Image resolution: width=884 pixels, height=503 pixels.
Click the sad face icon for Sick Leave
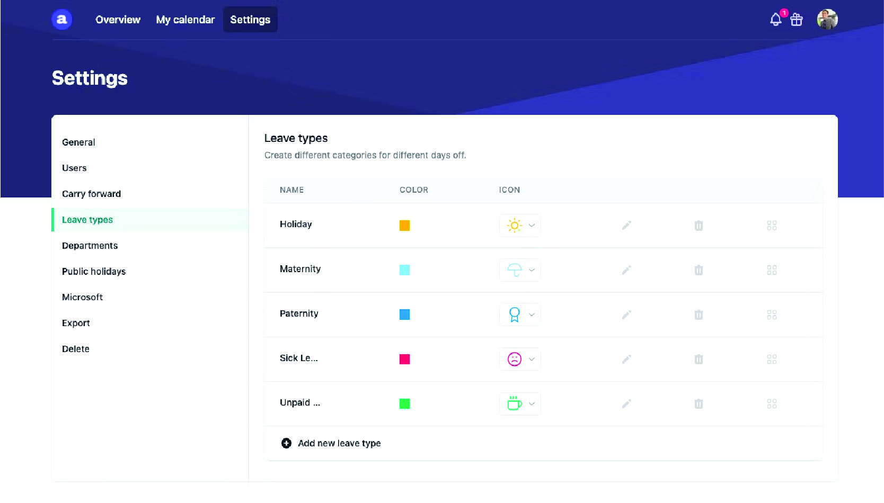[x=515, y=359]
